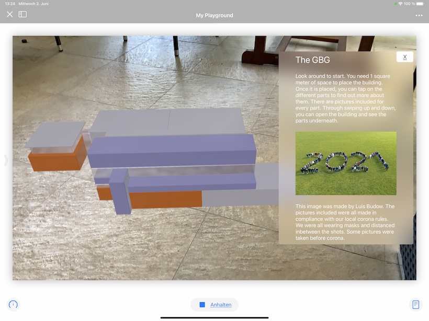Screen dimensions: 429x321
Task: Expand the left edge chevron handle
Action: pyautogui.click(x=6, y=160)
